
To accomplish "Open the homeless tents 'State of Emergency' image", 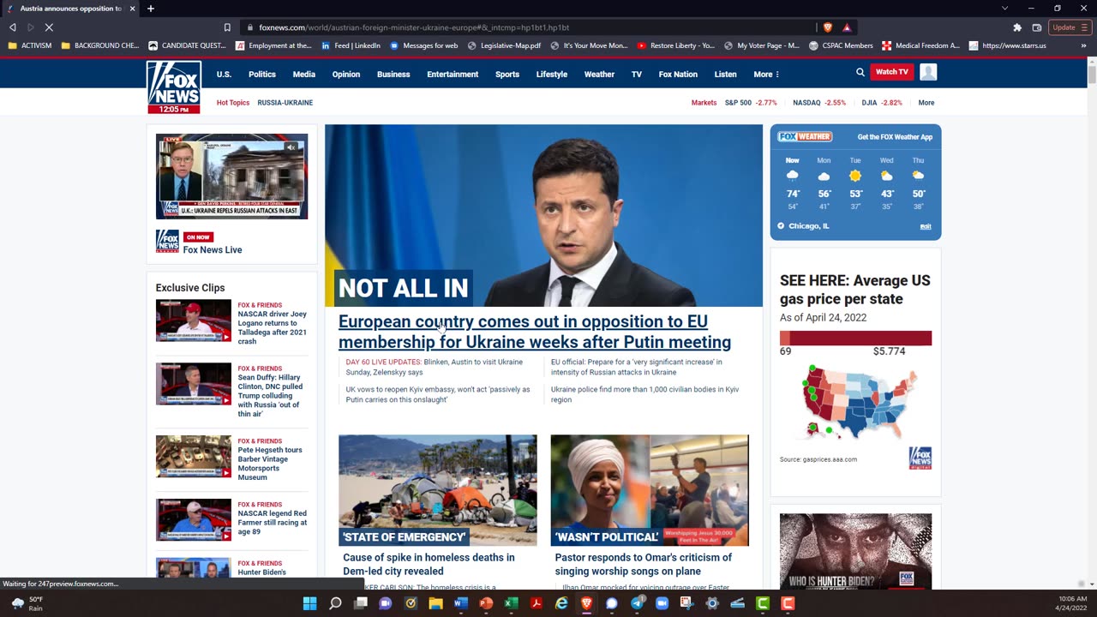I will point(438,490).
